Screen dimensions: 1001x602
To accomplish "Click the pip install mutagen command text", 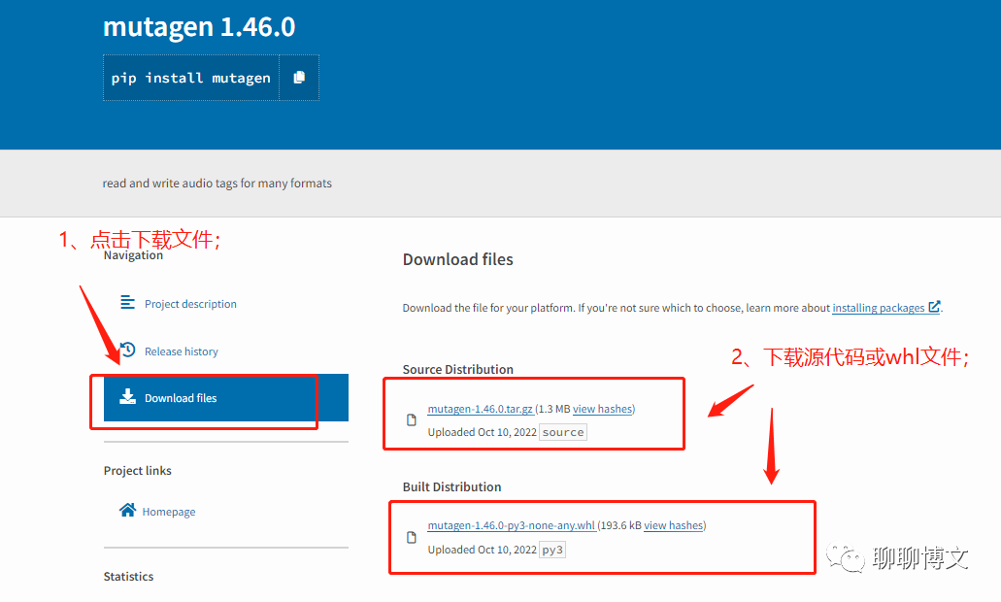I will [191, 78].
